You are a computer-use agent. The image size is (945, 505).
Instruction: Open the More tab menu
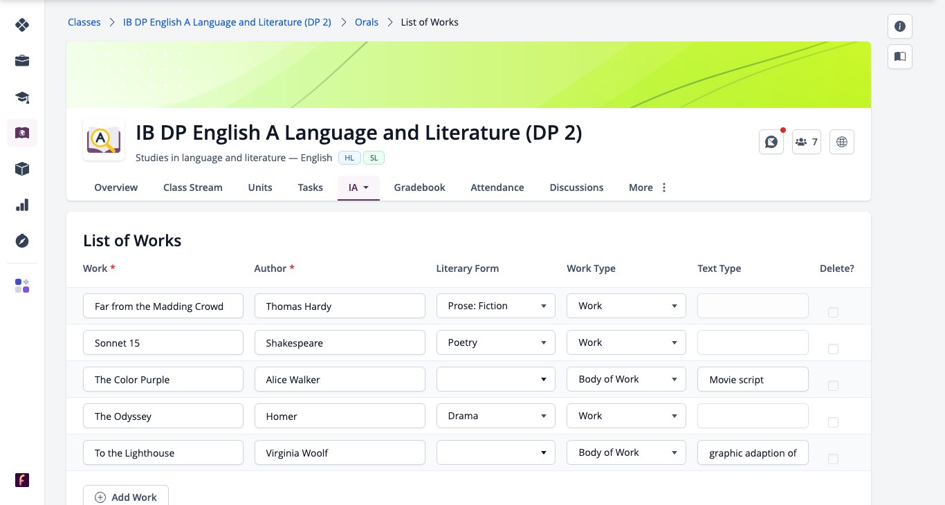(x=648, y=187)
